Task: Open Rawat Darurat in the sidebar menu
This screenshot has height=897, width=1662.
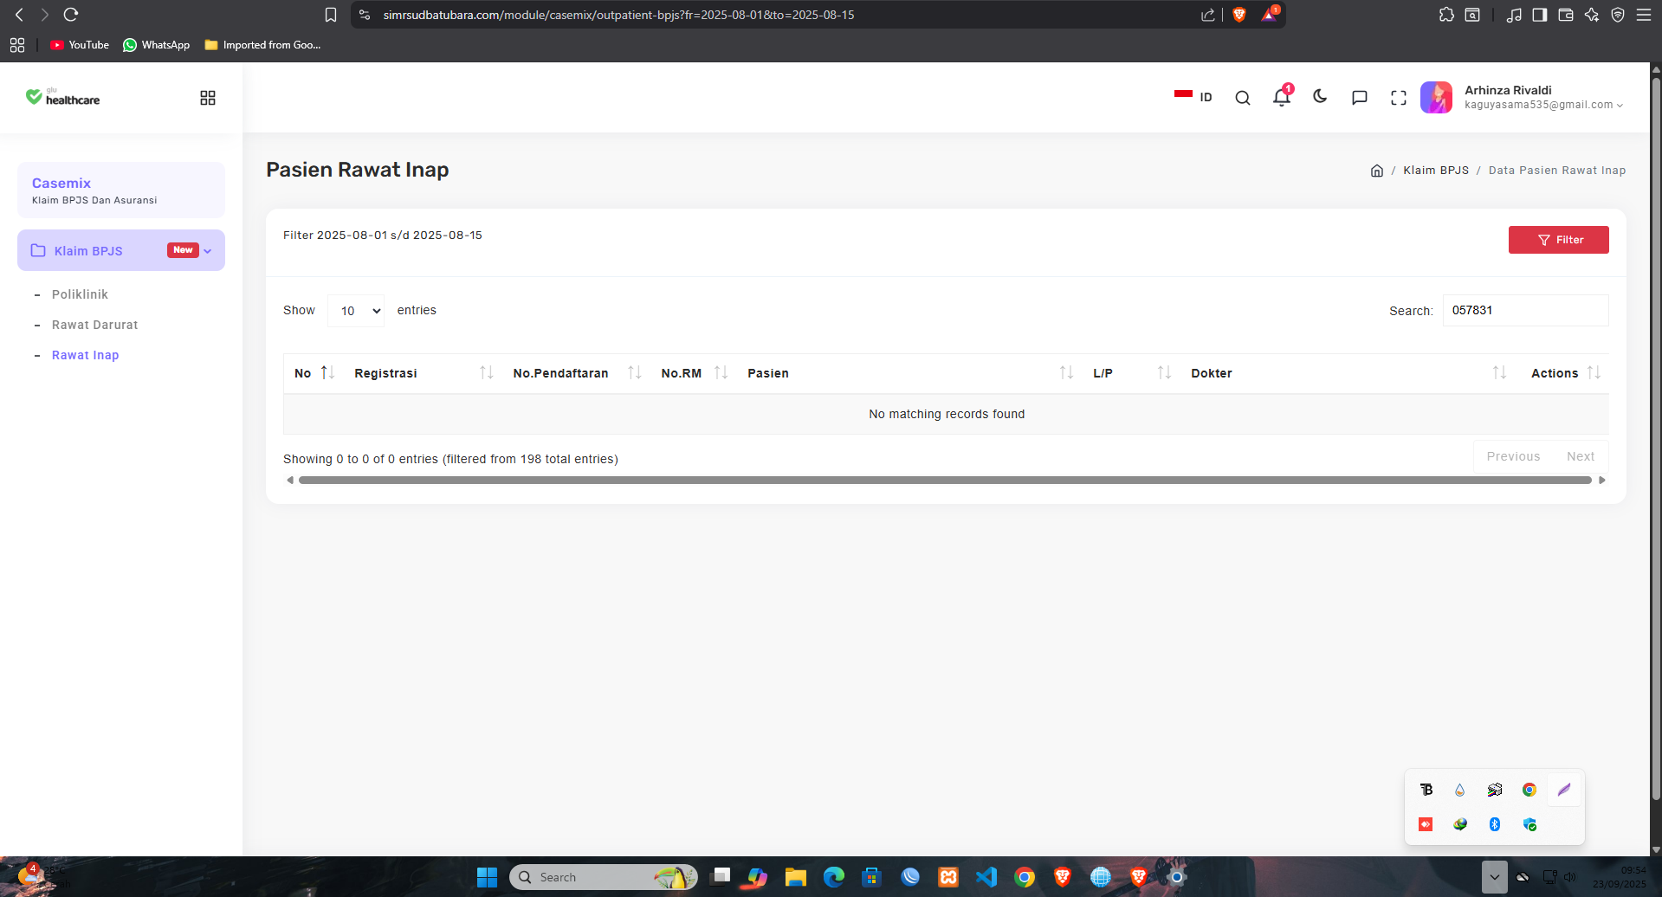Action: (x=94, y=325)
